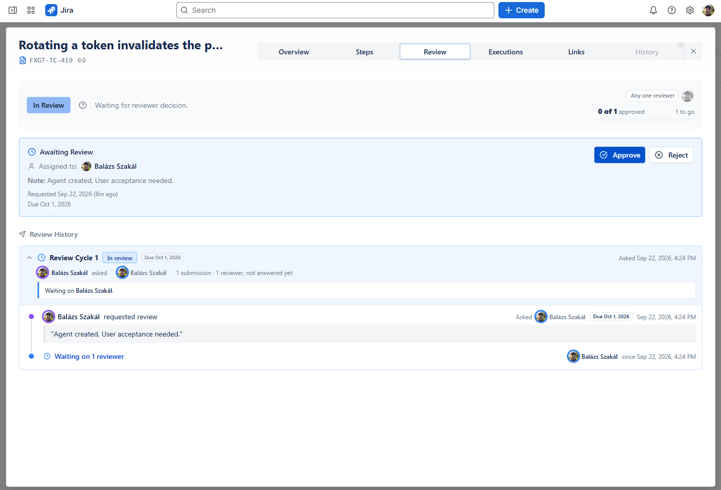Click the test case title heading
Screen dimensions: 721x490
coord(121,45)
